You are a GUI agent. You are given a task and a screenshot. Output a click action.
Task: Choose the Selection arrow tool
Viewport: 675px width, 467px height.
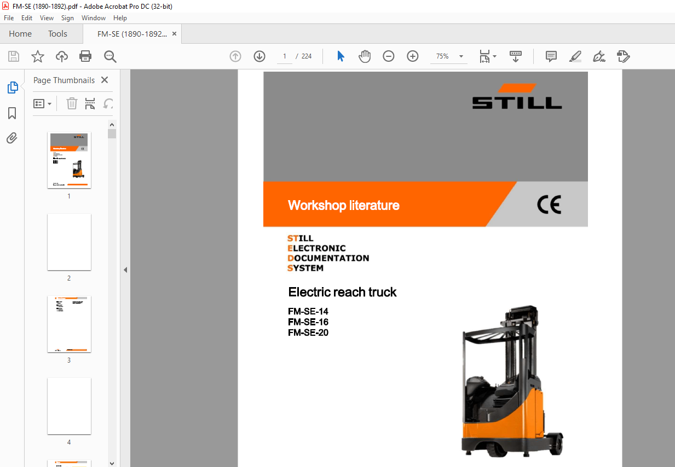point(341,56)
